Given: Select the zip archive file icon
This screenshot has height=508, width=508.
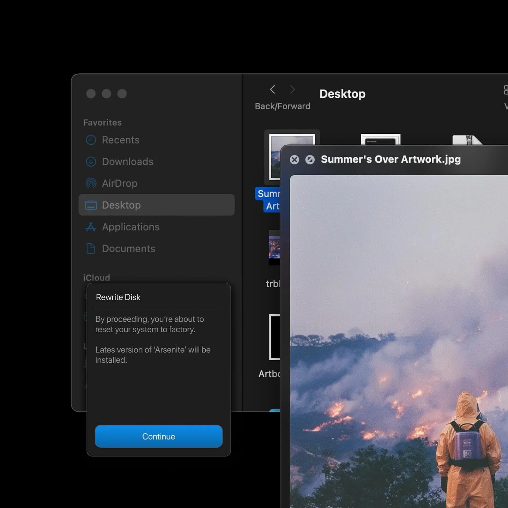Looking at the screenshot, I should point(467,140).
